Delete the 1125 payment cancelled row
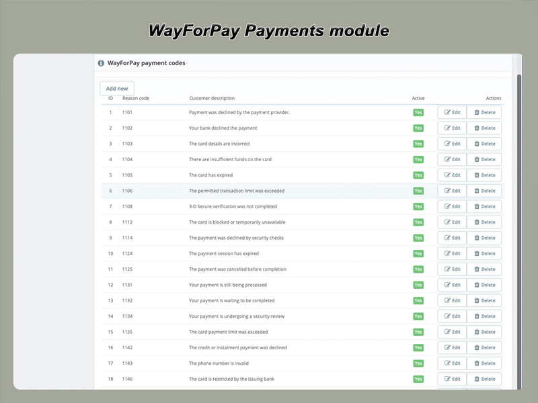This screenshot has width=538, height=403. click(484, 269)
